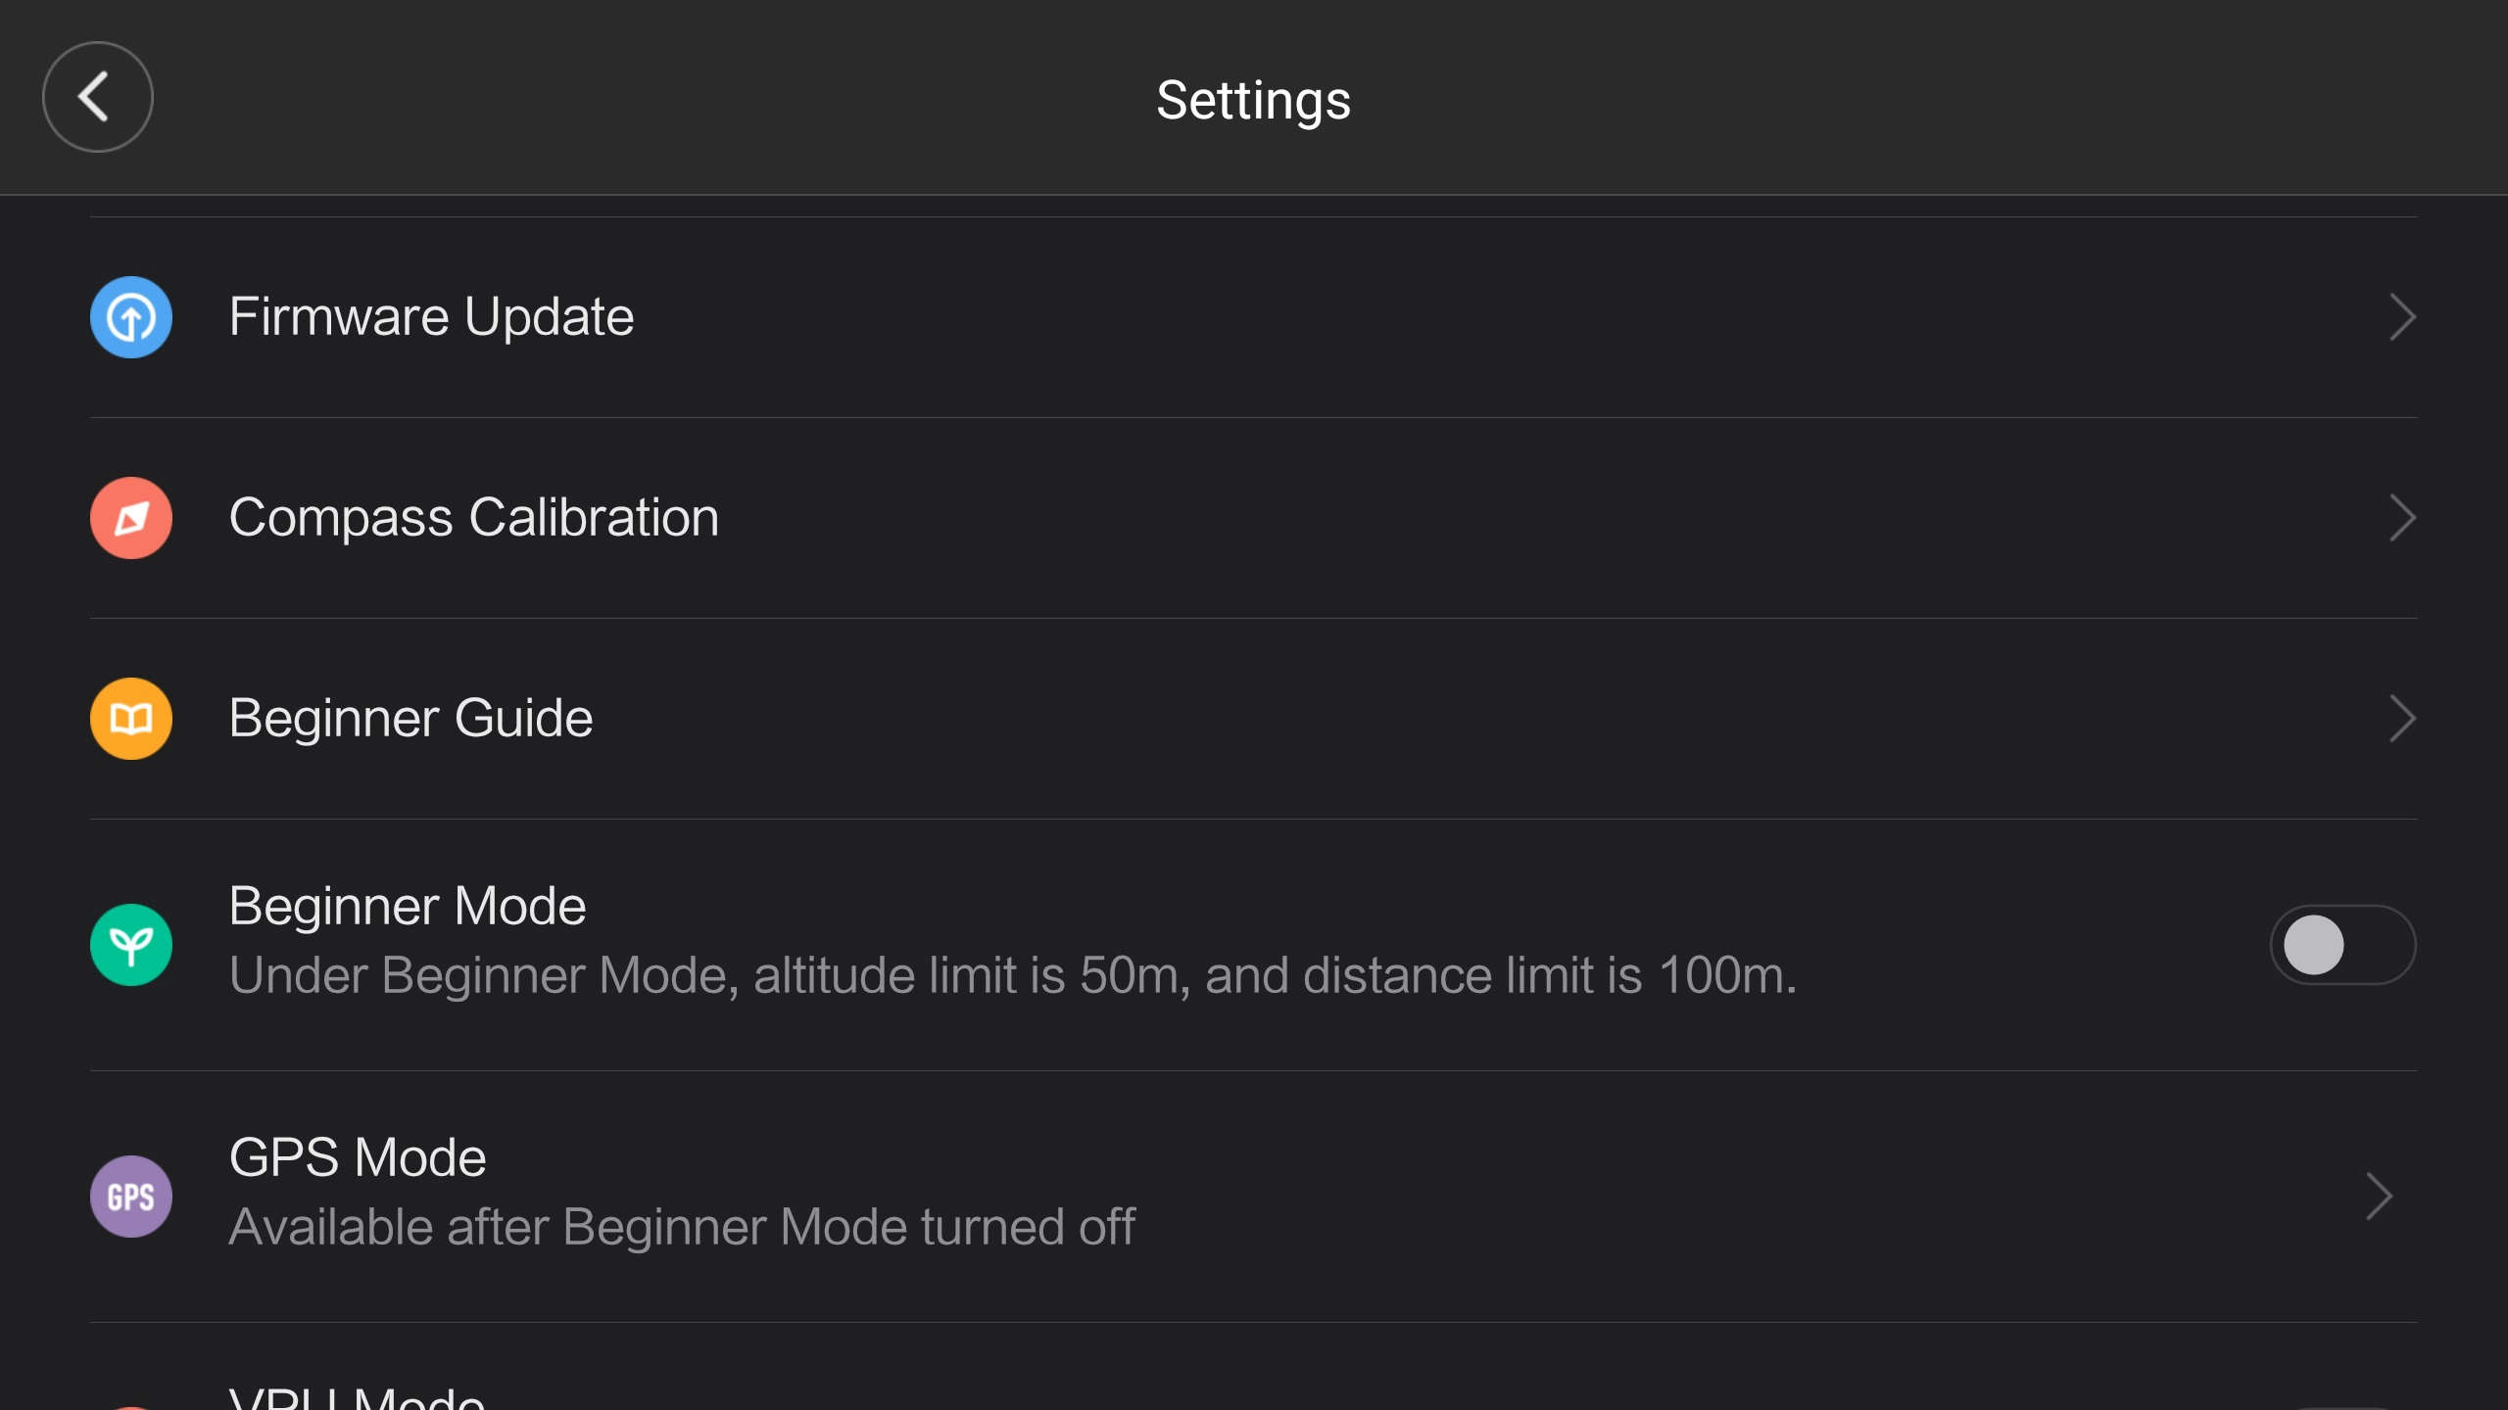
Task: Tap the blue Firmware Update icon
Action: coord(131,317)
